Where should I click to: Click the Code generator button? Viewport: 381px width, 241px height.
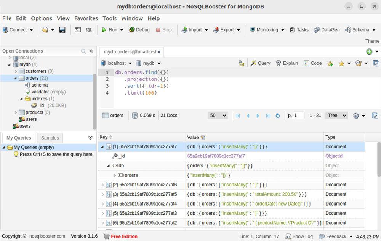pos(313,63)
